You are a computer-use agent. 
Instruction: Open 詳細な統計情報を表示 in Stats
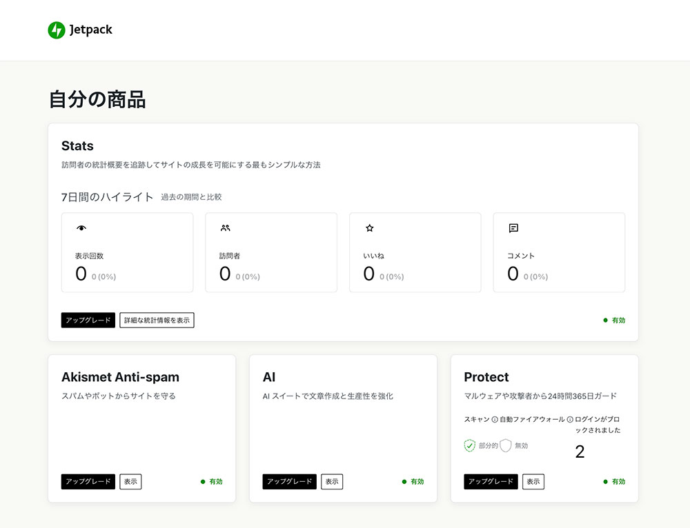coord(157,320)
